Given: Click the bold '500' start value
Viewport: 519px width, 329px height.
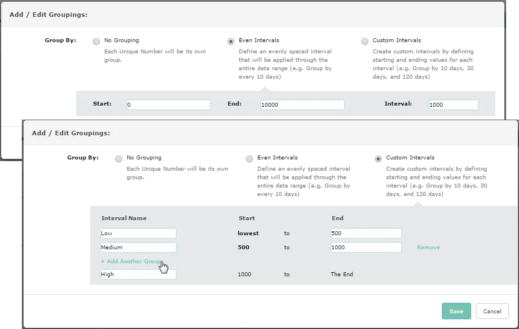Looking at the screenshot, I should tap(244, 248).
